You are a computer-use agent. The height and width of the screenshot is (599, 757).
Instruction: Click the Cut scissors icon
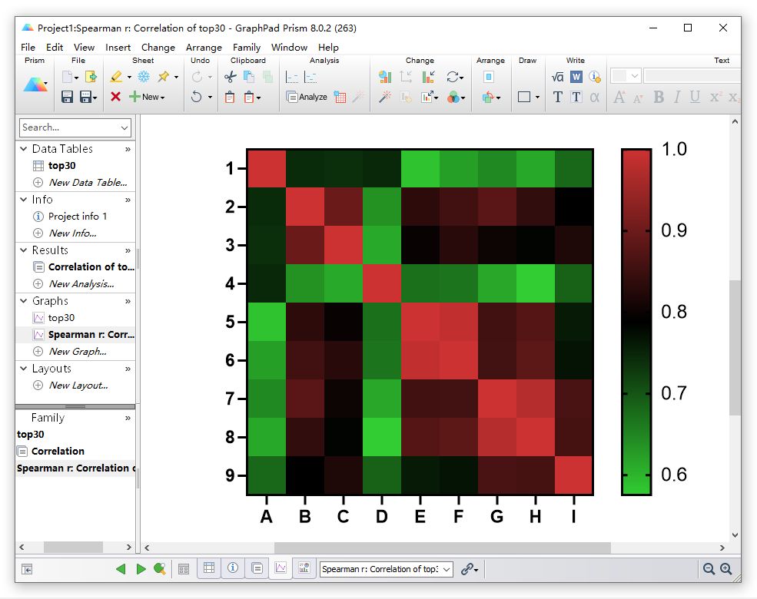(231, 77)
